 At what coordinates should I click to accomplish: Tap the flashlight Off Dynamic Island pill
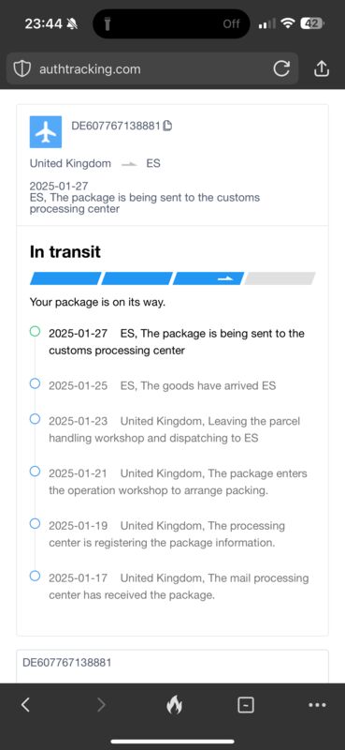pyautogui.click(x=171, y=23)
